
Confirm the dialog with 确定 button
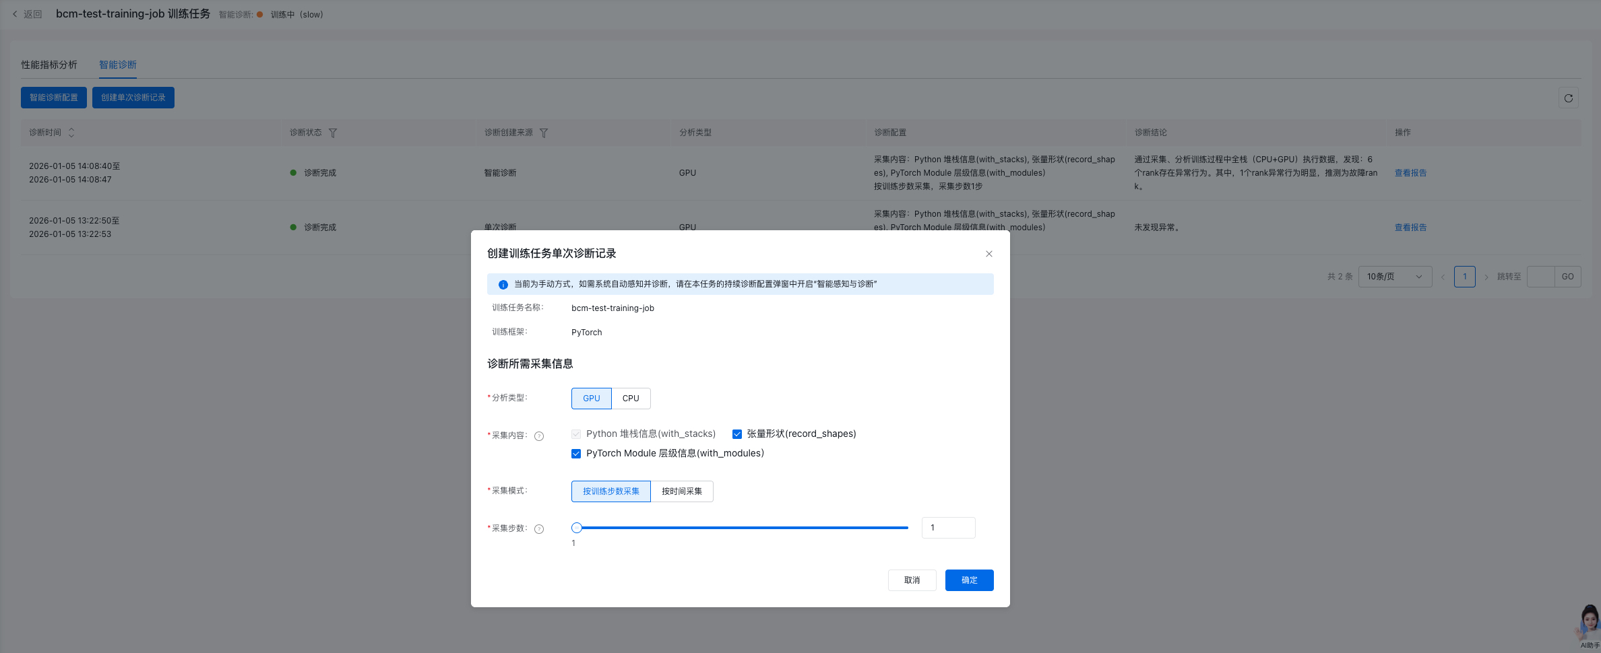pos(969,580)
